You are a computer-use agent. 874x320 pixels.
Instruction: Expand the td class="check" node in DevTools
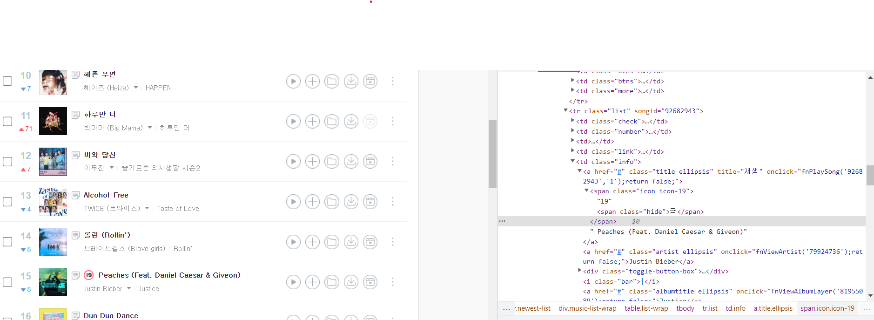572,121
